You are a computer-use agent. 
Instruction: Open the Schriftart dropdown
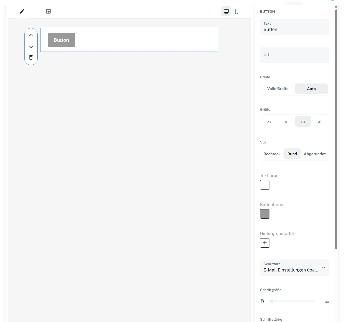(295, 268)
